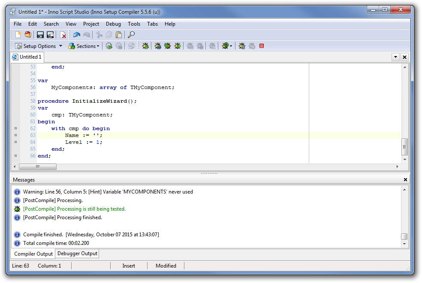Close the Messages panel
The width and height of the screenshot is (422, 283).
(x=406, y=180)
